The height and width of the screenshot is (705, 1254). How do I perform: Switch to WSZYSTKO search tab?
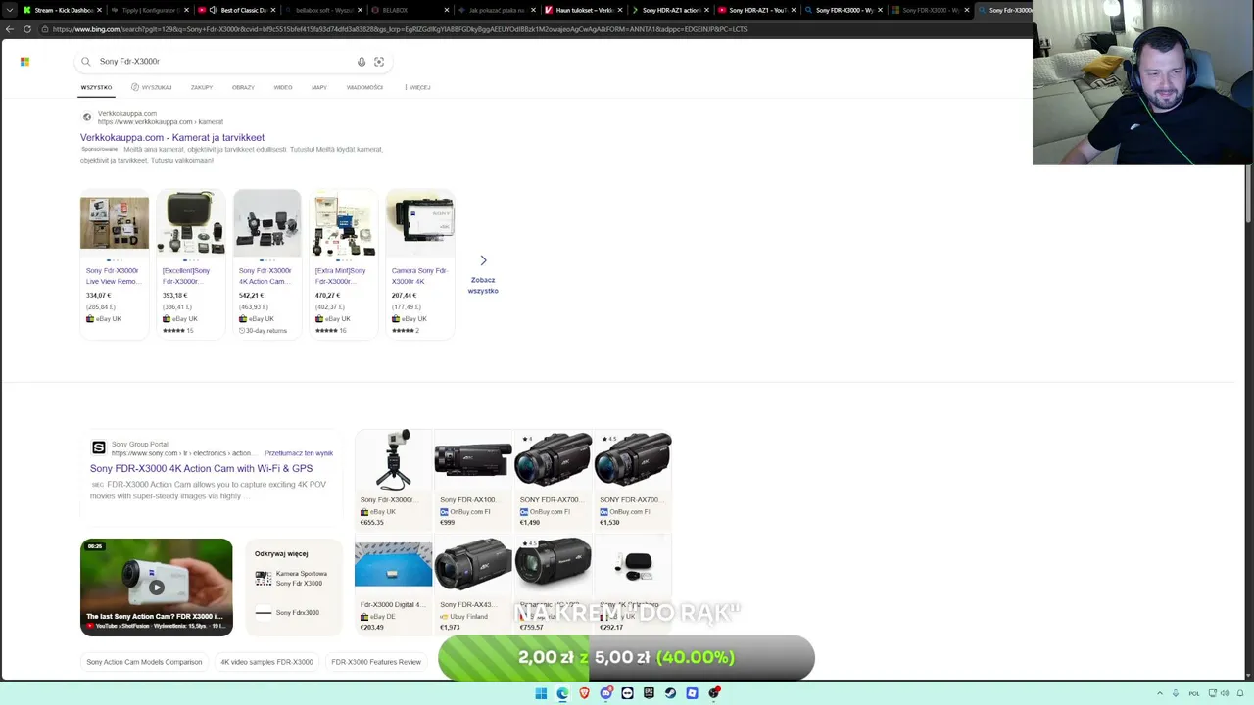pyautogui.click(x=96, y=87)
